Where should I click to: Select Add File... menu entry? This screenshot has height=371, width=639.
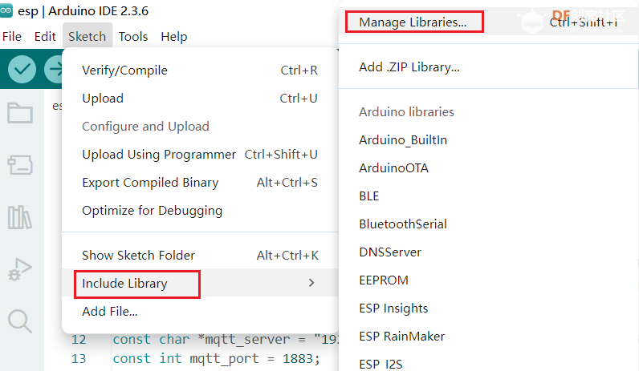[200, 312]
